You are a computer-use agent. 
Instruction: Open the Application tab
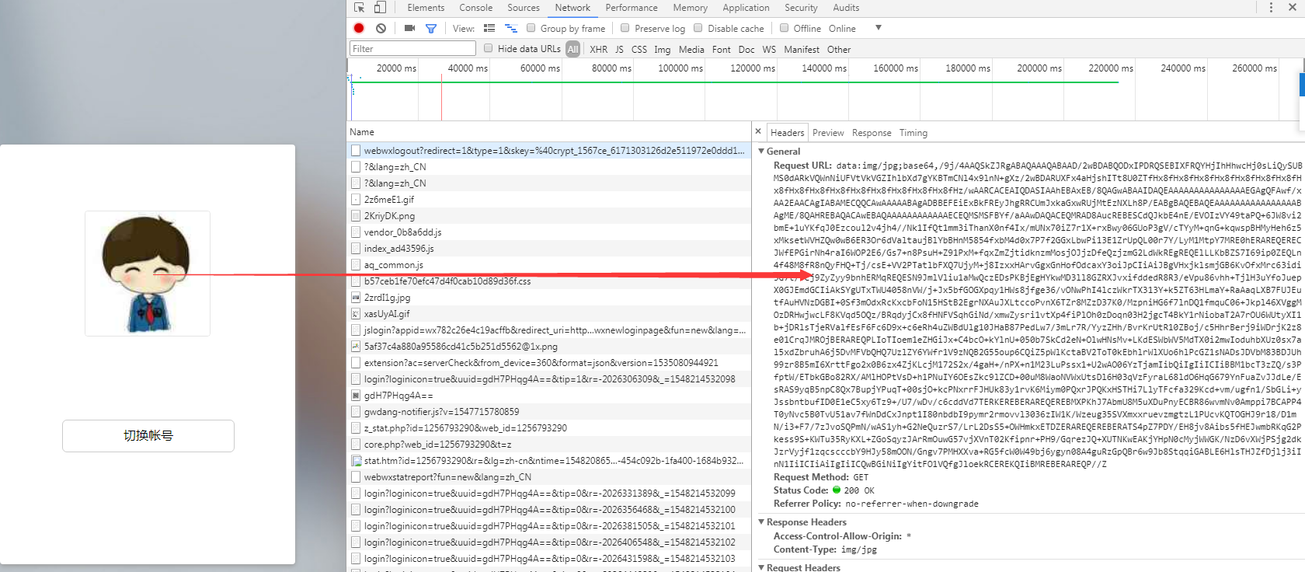pyautogui.click(x=746, y=8)
